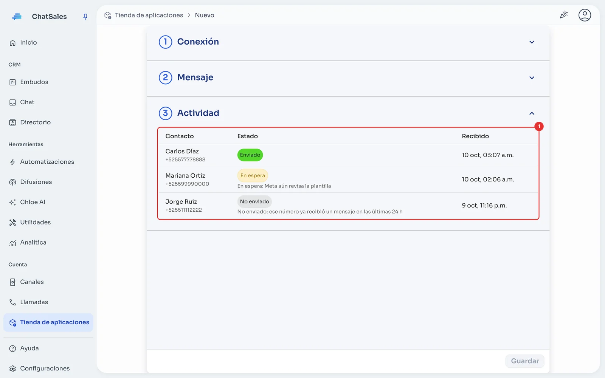Follow the Tienda de aplicaciones breadcrumb link
The image size is (605, 378).
tap(149, 15)
